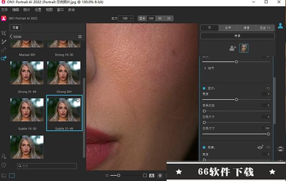Go back from the Male preset category

tap(11, 36)
